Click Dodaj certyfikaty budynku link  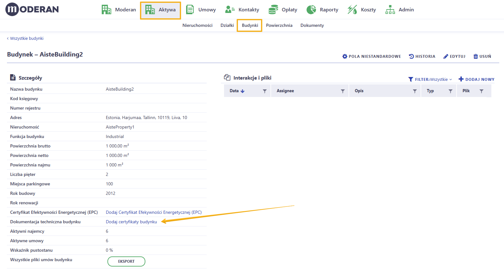tap(131, 222)
